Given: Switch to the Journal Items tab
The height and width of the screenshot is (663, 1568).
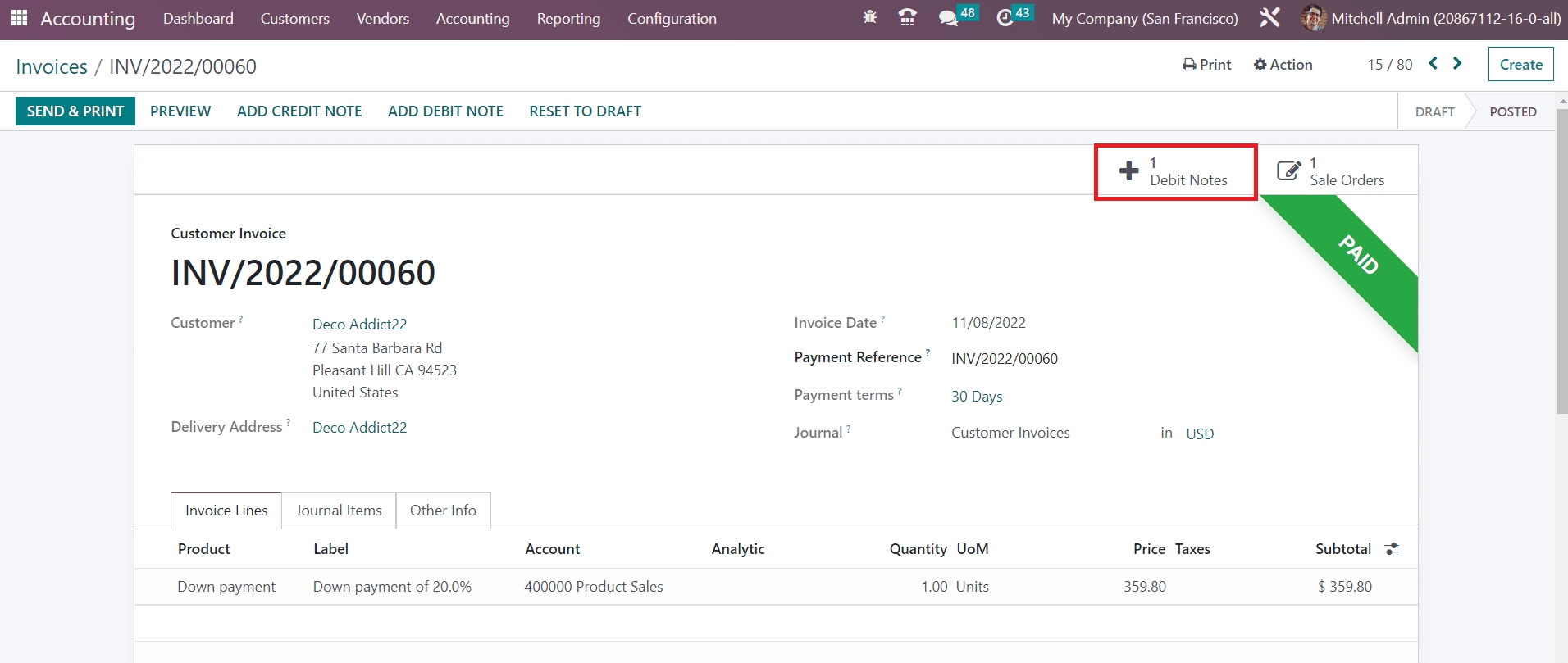Looking at the screenshot, I should 339,511.
